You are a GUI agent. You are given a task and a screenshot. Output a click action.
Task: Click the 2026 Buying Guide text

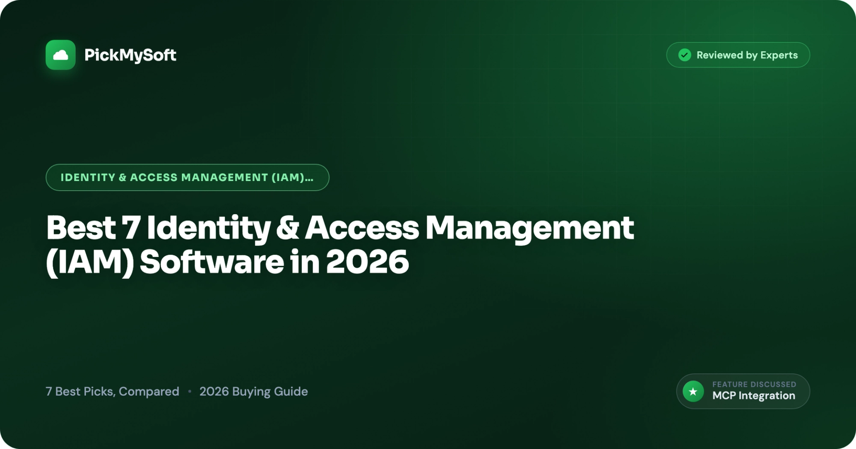[254, 391]
